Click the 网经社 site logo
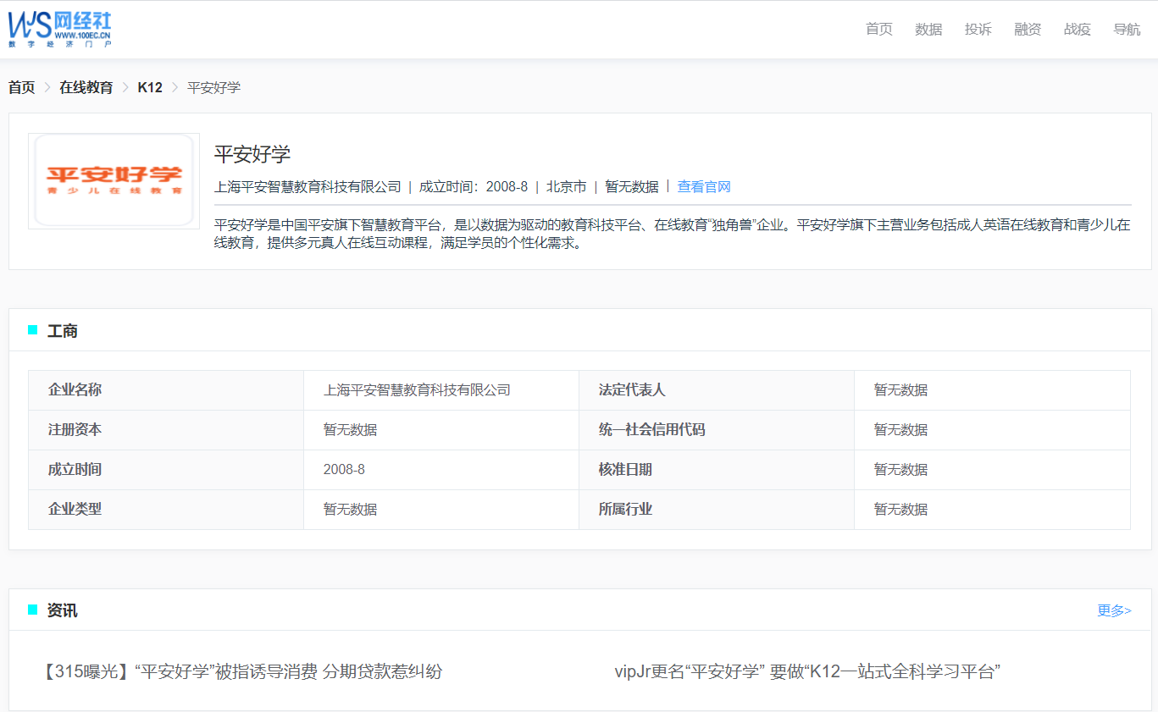This screenshot has height=712, width=1158. (60, 29)
